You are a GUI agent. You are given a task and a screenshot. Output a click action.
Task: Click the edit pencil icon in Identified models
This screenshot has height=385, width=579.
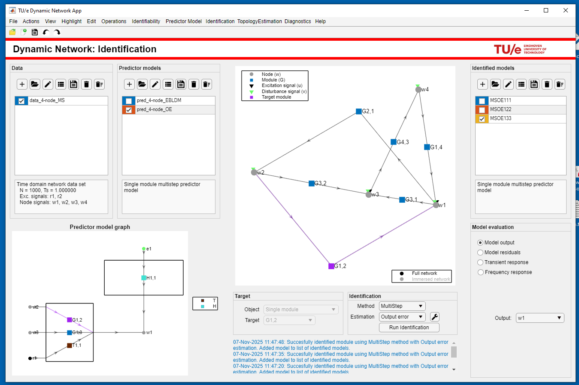[x=508, y=84]
